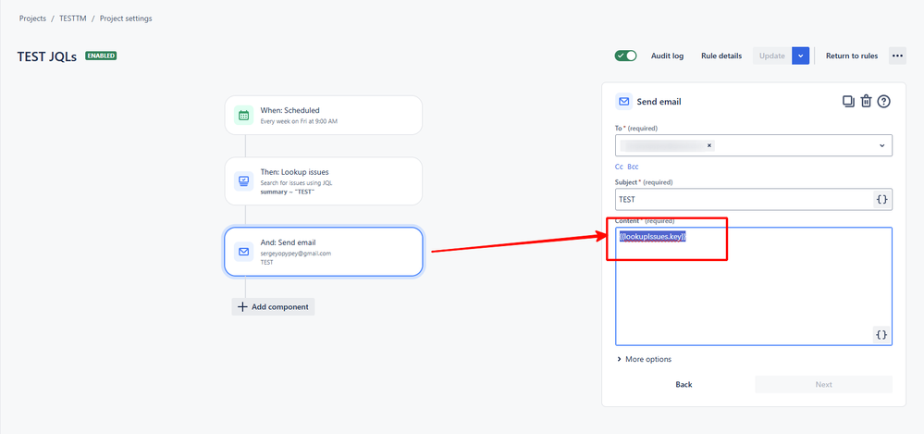The image size is (924, 434).
Task: Add a Cc recipient link
Action: coord(619,167)
